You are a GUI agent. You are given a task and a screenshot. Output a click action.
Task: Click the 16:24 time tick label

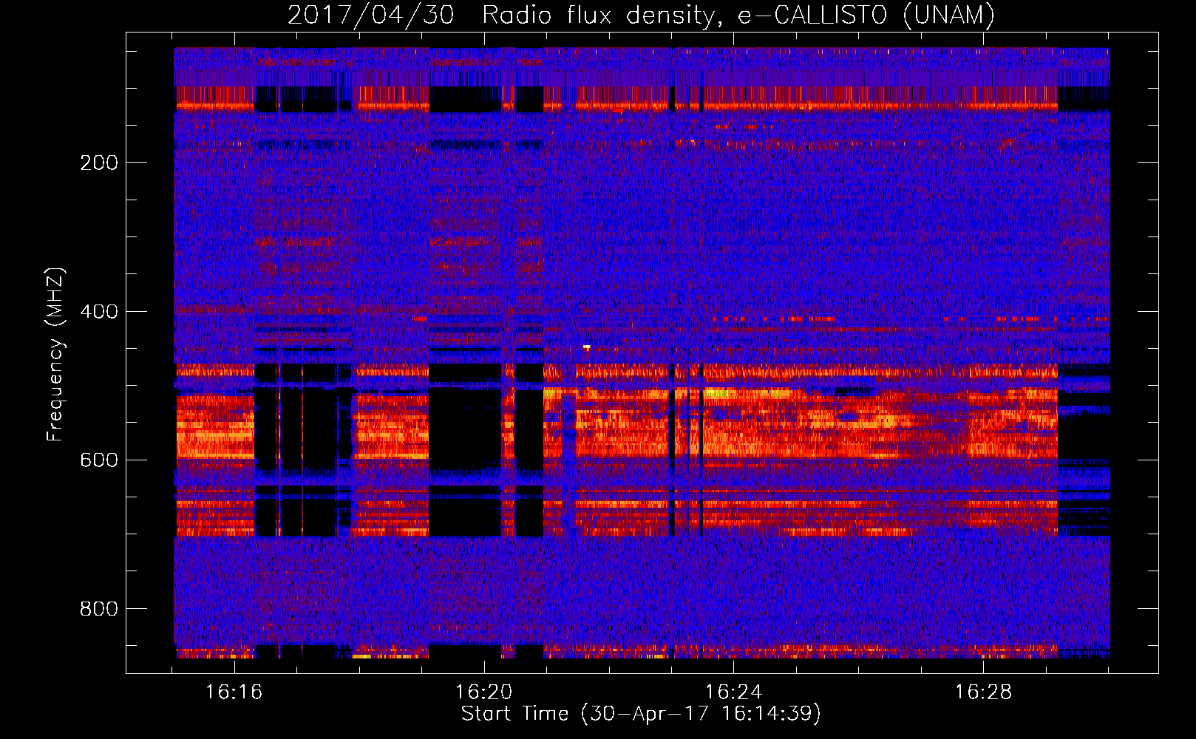733,692
